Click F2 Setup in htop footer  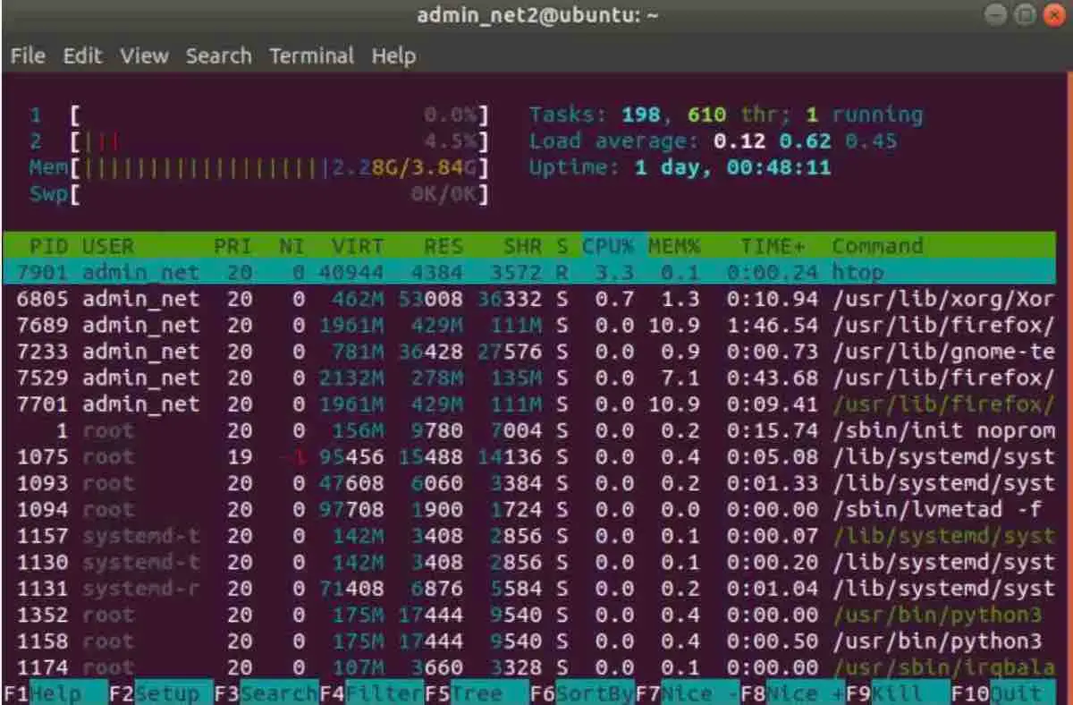click(x=161, y=693)
